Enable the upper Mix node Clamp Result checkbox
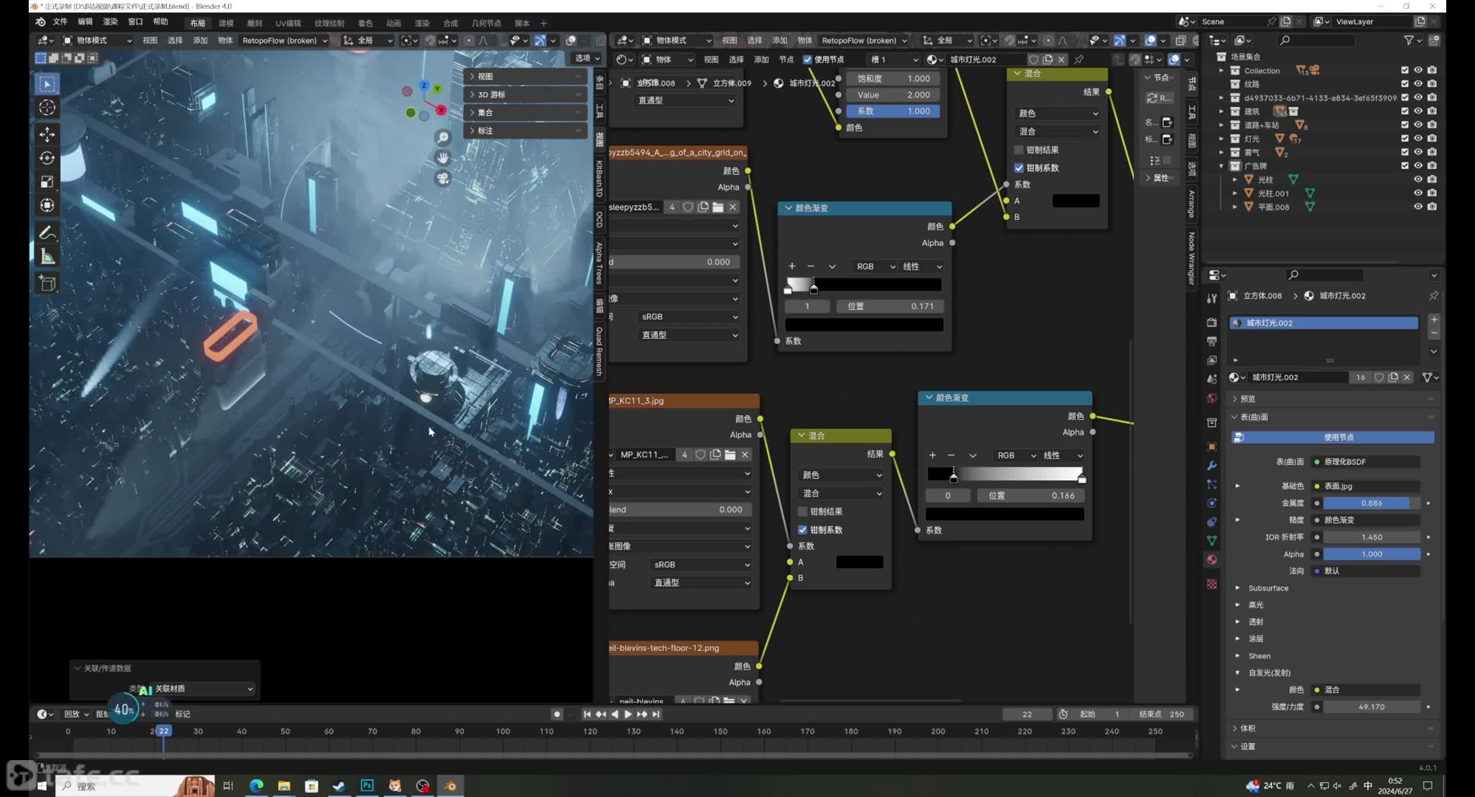This screenshot has height=797, width=1475. pos(1019,150)
